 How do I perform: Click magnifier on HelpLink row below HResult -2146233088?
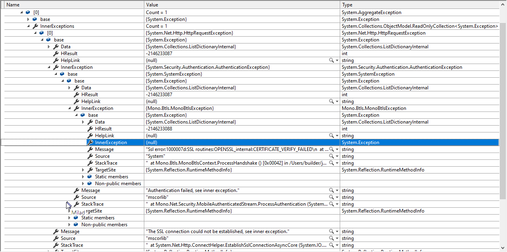[331, 136]
